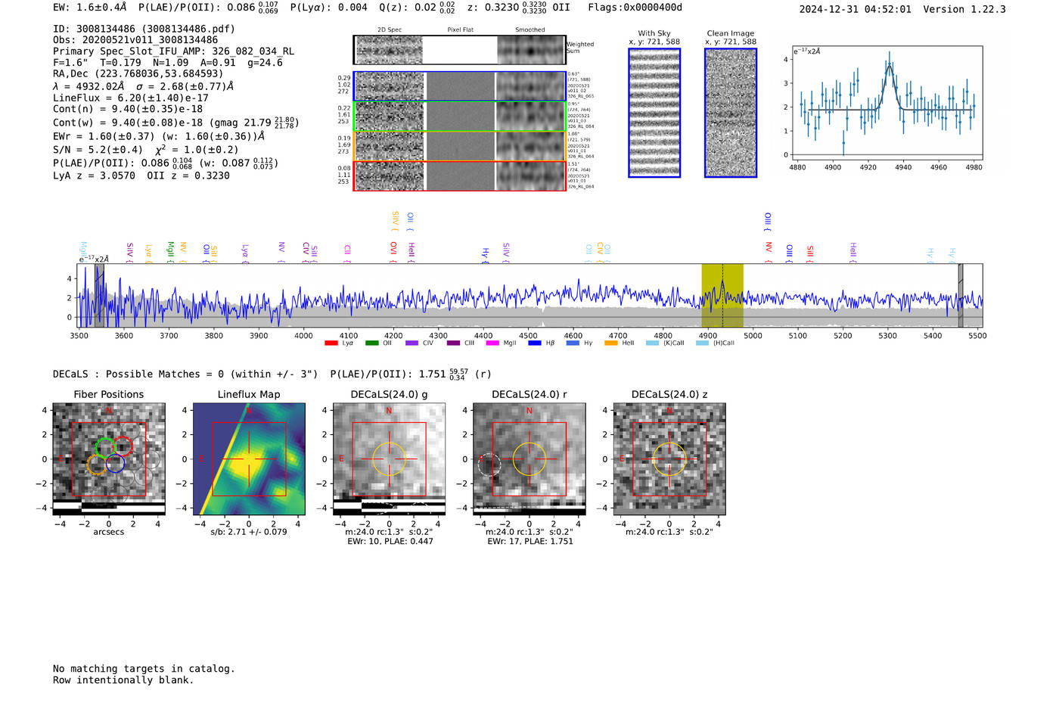The width and height of the screenshot is (1059, 721).
Task: Click the grey shaded band near 5460 Å
Action: pyautogui.click(x=961, y=296)
